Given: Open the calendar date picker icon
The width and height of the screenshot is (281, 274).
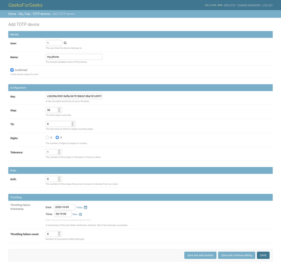Looking at the screenshot, I should tap(86, 207).
